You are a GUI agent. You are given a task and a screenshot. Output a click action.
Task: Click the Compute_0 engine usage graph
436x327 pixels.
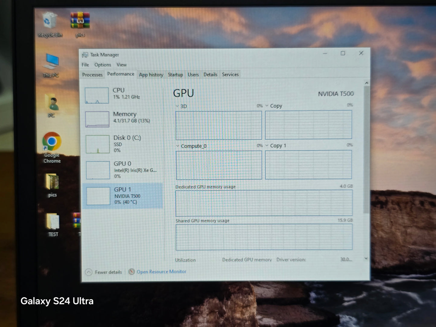219,165
